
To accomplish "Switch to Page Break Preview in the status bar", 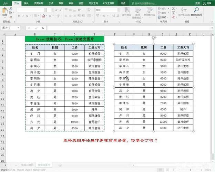I will pos(174,170).
